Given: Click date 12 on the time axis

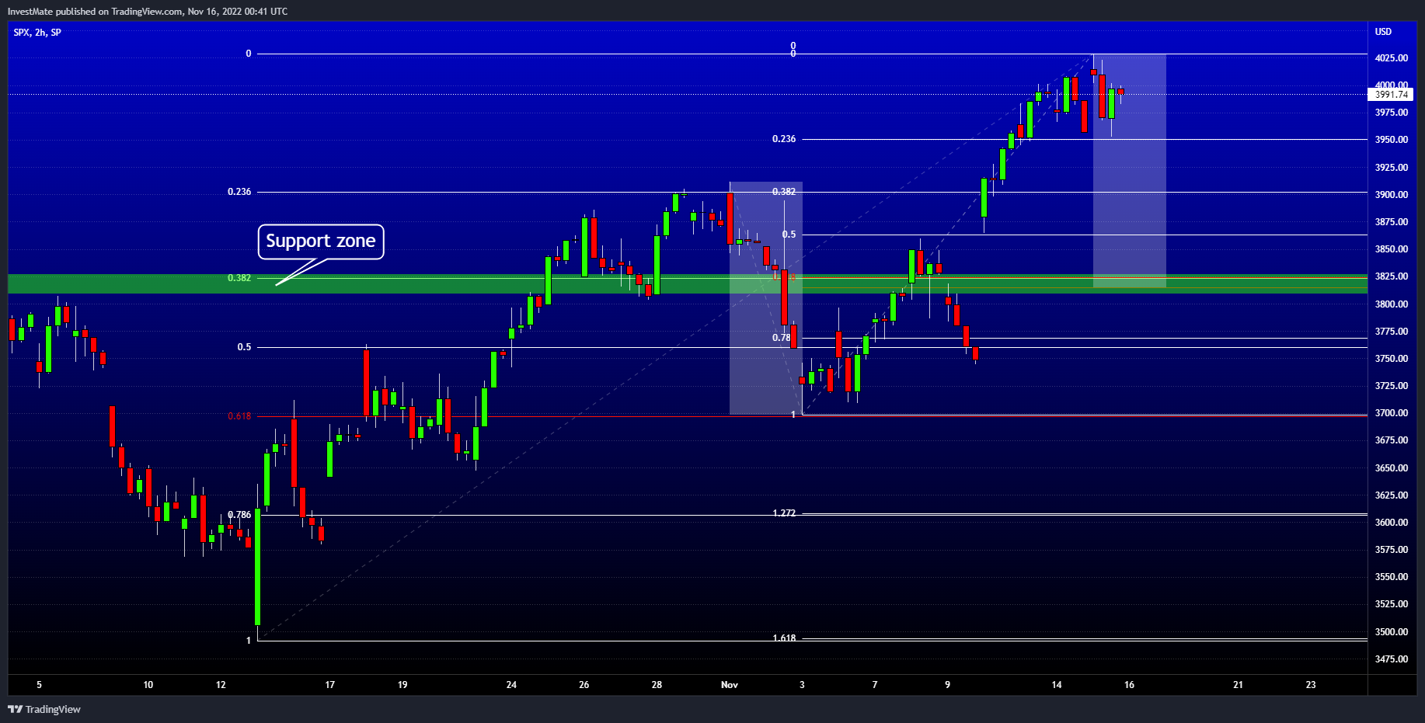Looking at the screenshot, I should pyautogui.click(x=221, y=685).
